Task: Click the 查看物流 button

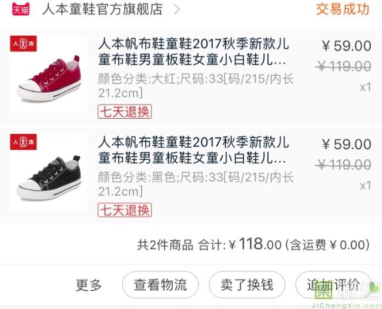Action: tap(160, 285)
